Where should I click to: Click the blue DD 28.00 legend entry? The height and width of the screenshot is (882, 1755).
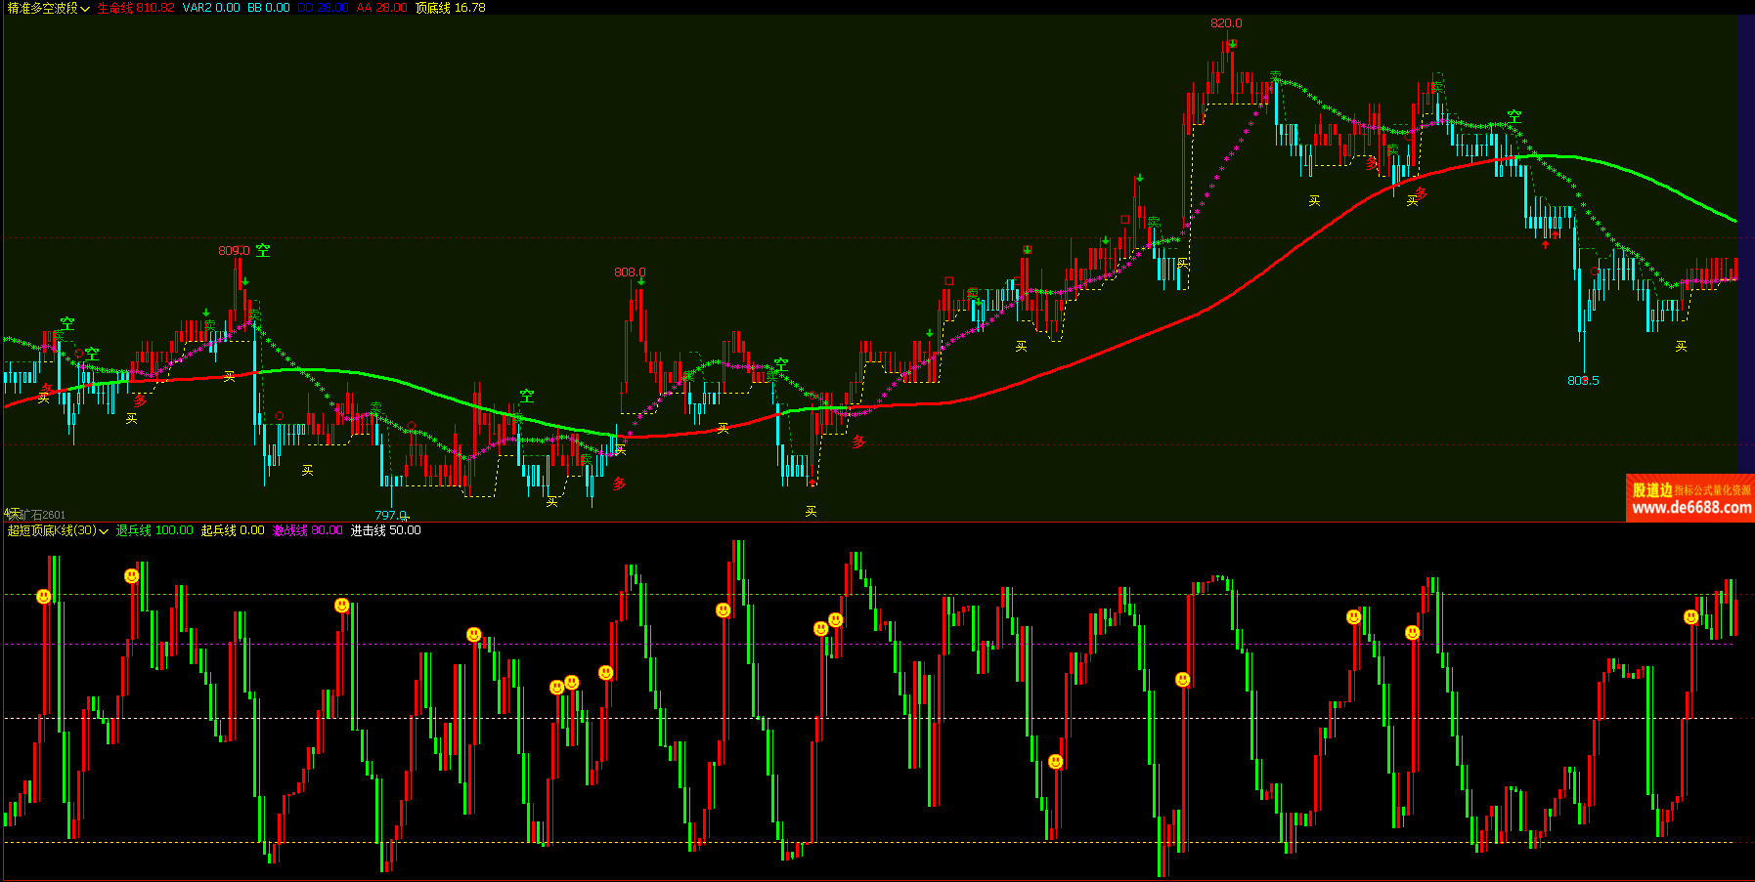click(323, 8)
